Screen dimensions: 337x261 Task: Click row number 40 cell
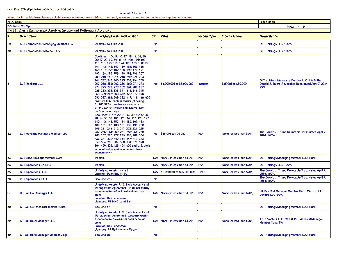13,235
